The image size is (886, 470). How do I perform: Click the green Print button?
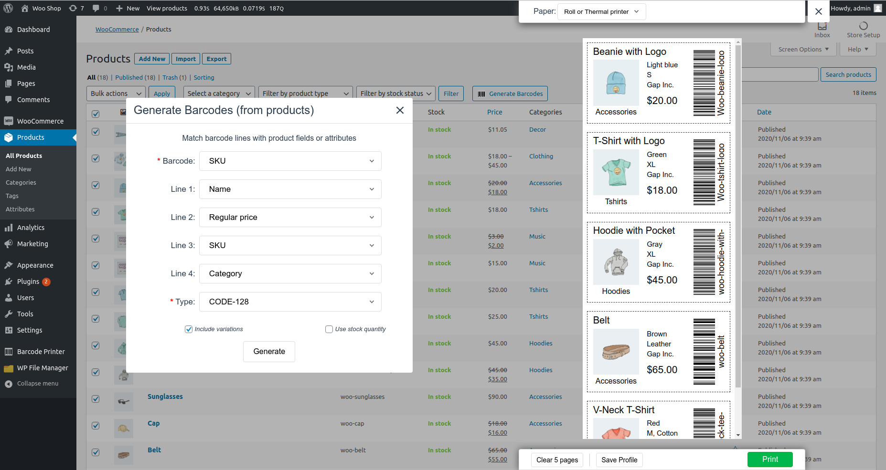pos(769,460)
